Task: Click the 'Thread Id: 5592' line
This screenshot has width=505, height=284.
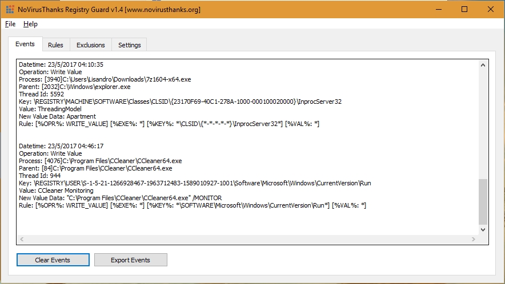Action: pyautogui.click(x=41, y=94)
